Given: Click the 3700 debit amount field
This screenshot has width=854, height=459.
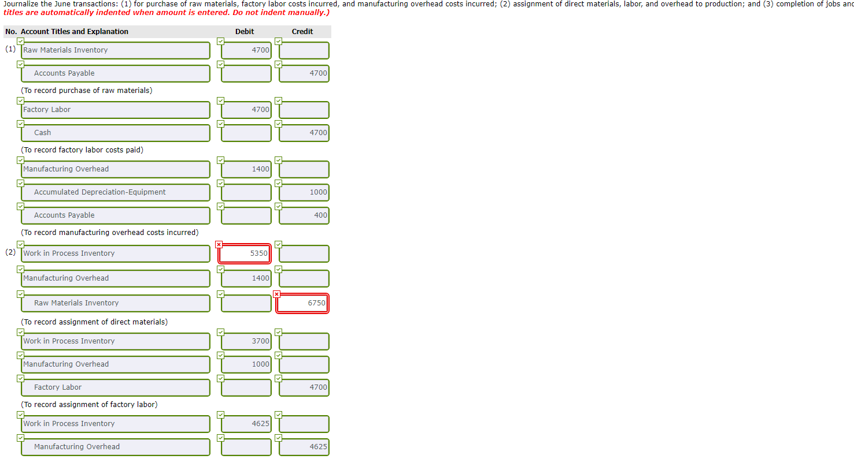Looking at the screenshot, I should click(x=246, y=341).
